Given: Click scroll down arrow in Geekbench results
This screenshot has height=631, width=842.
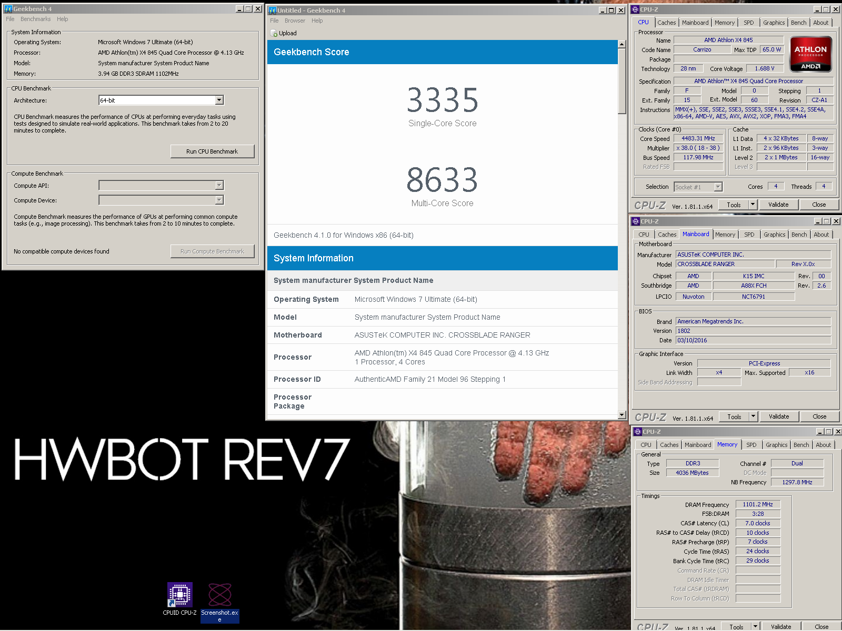Looking at the screenshot, I should [x=622, y=415].
